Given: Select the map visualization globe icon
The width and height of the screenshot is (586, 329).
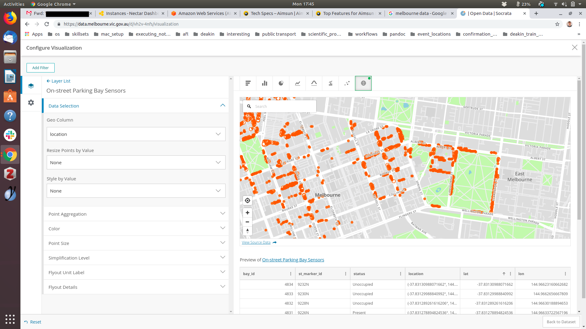Looking at the screenshot, I should coord(363,83).
